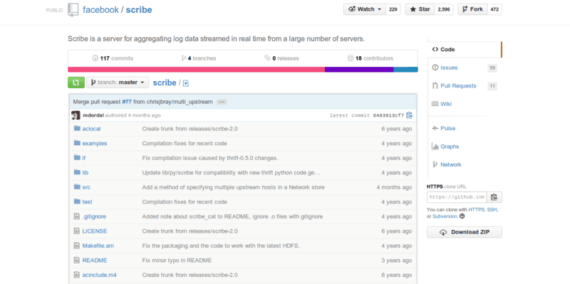Viewport: 570px width, 284px height.
Task: Click the help icon beside Subversion
Action: [x=462, y=216]
